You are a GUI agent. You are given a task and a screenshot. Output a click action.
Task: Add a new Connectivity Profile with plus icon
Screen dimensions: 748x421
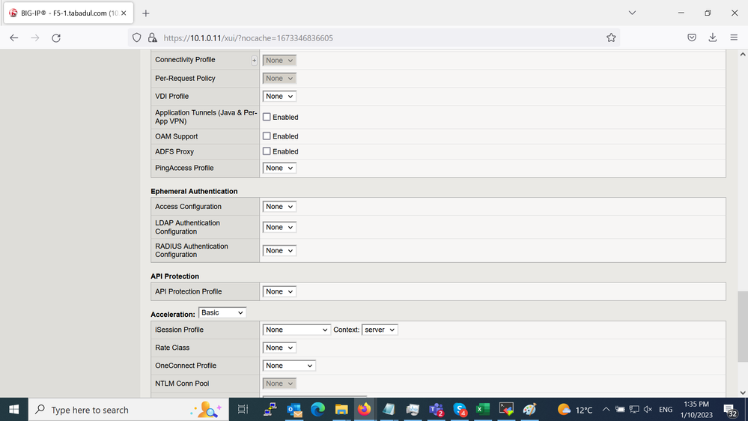pyautogui.click(x=254, y=61)
